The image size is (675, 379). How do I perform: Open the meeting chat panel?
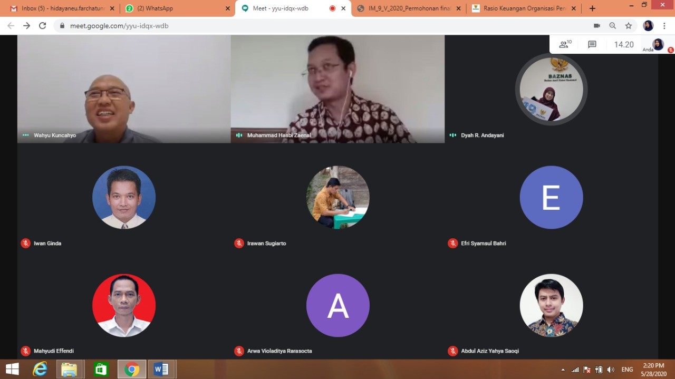[x=592, y=45]
